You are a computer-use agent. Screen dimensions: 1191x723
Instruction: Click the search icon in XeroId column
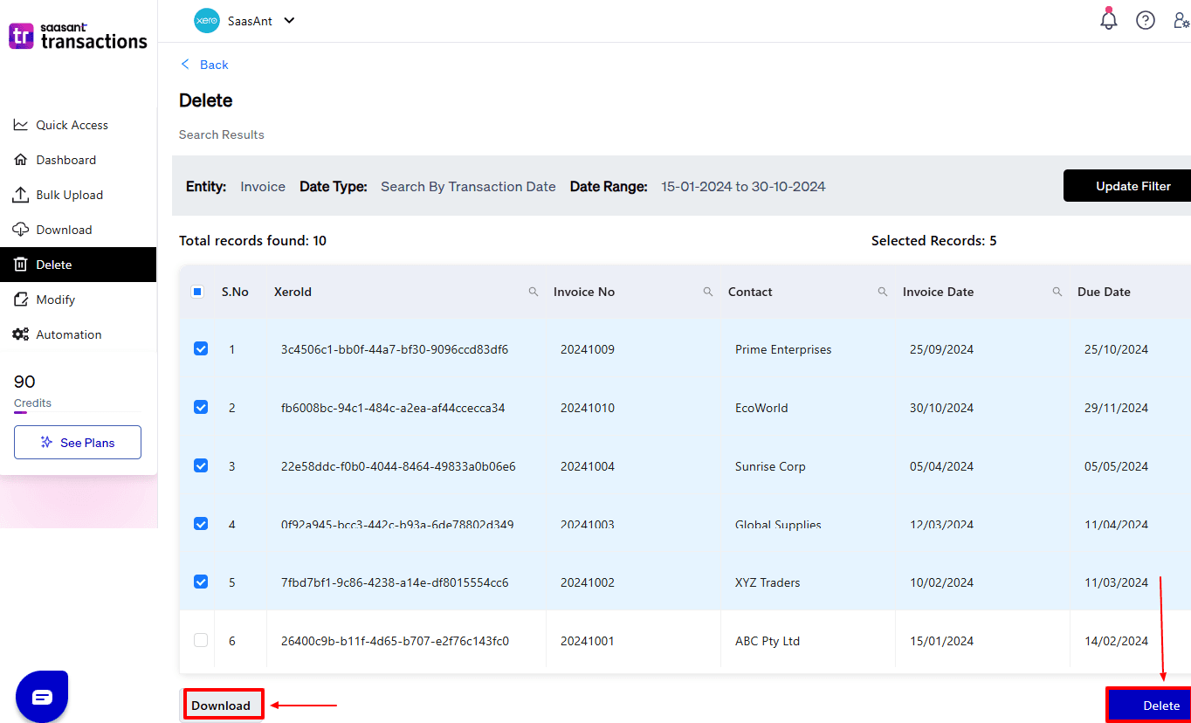(x=534, y=292)
